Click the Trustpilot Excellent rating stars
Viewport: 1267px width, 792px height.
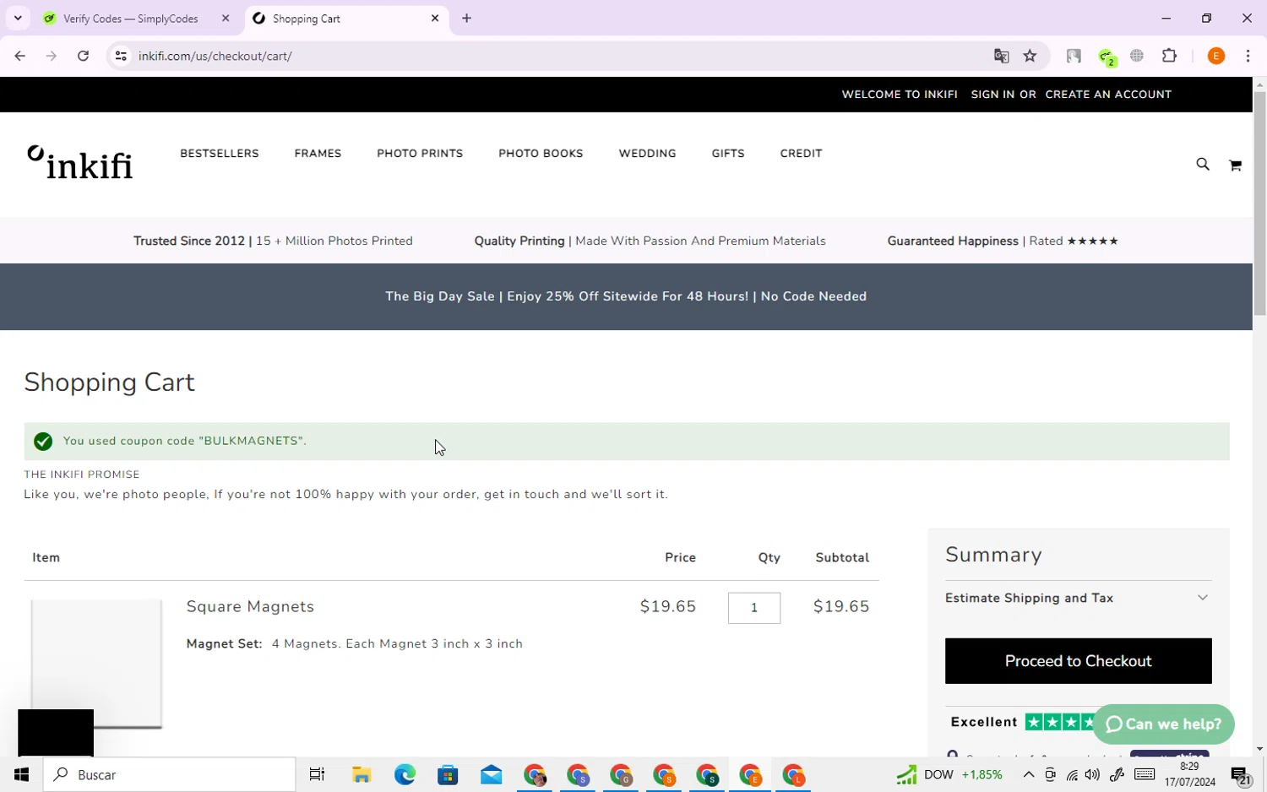tap(1060, 722)
